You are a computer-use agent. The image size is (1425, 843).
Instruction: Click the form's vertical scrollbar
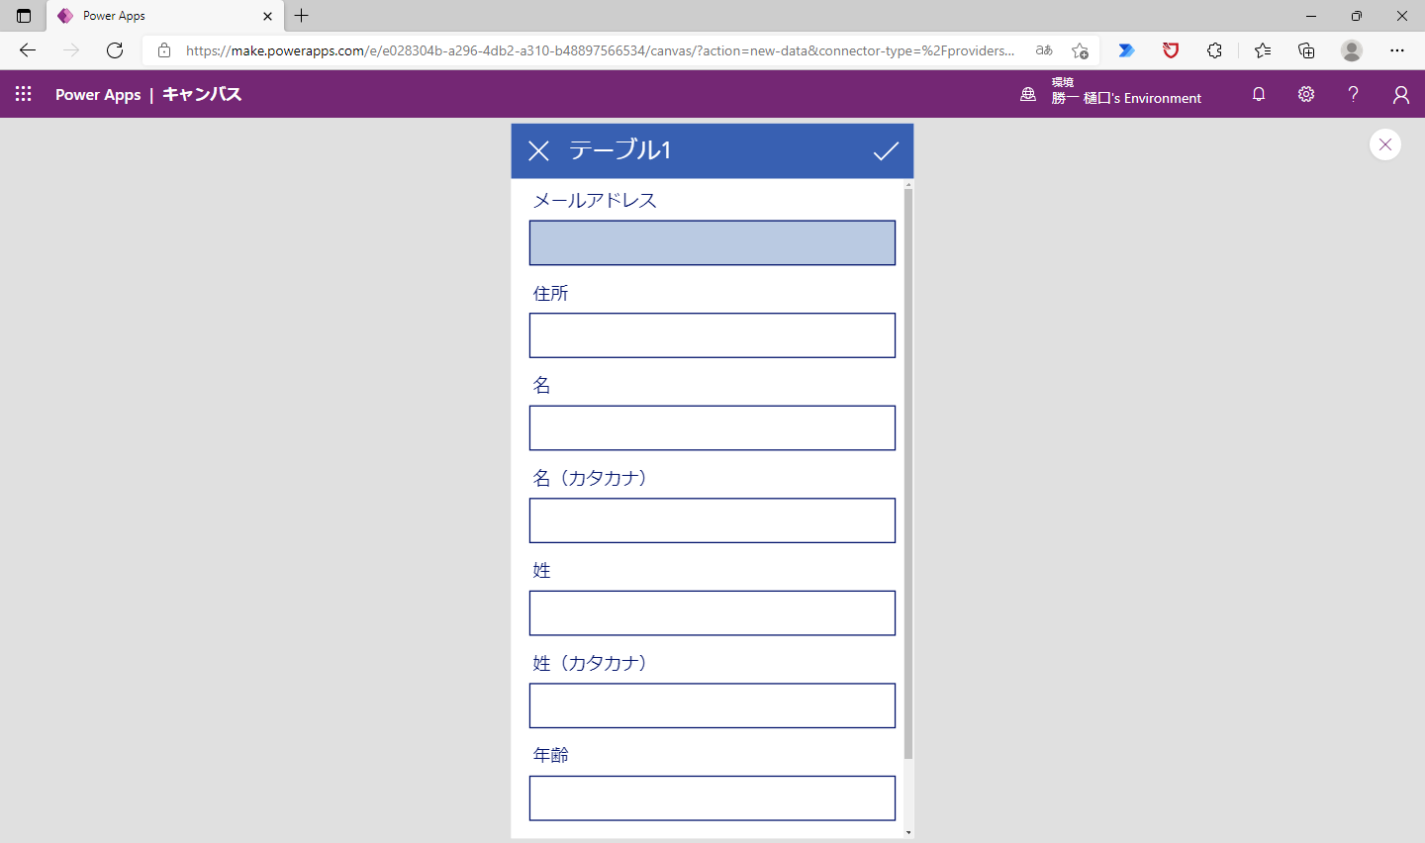click(908, 474)
